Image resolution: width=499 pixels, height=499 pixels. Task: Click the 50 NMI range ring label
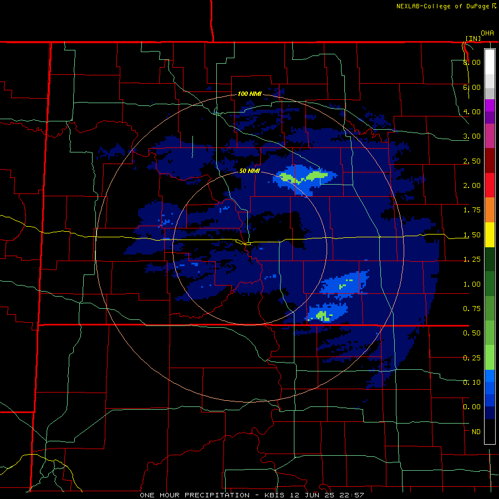[x=249, y=171]
